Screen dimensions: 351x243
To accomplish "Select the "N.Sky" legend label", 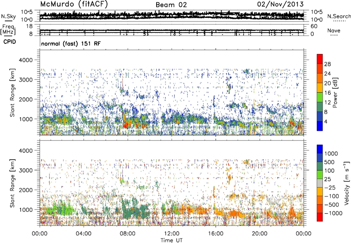I will (8, 16).
